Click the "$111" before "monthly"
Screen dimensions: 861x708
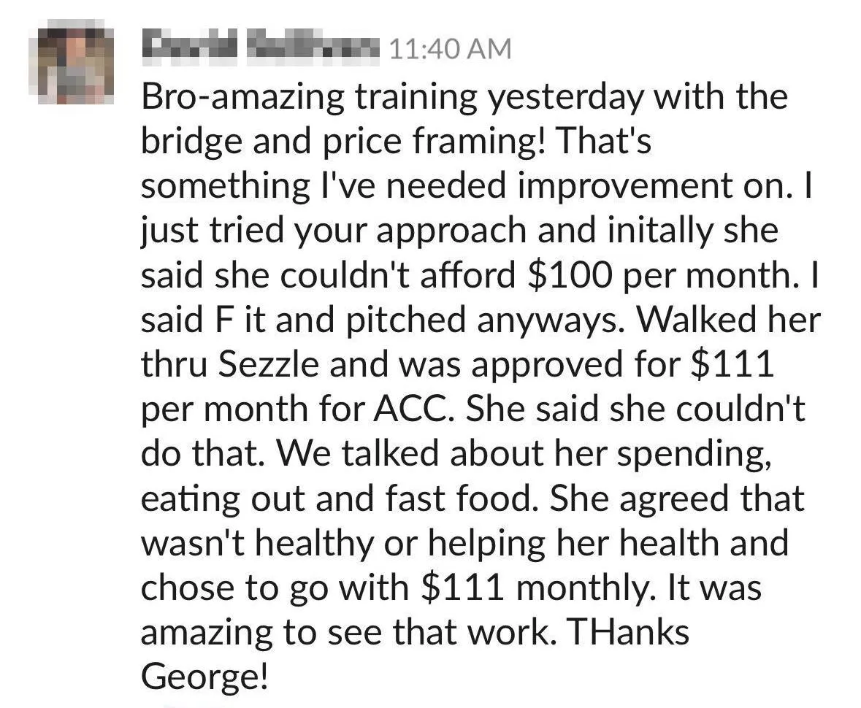coord(462,588)
